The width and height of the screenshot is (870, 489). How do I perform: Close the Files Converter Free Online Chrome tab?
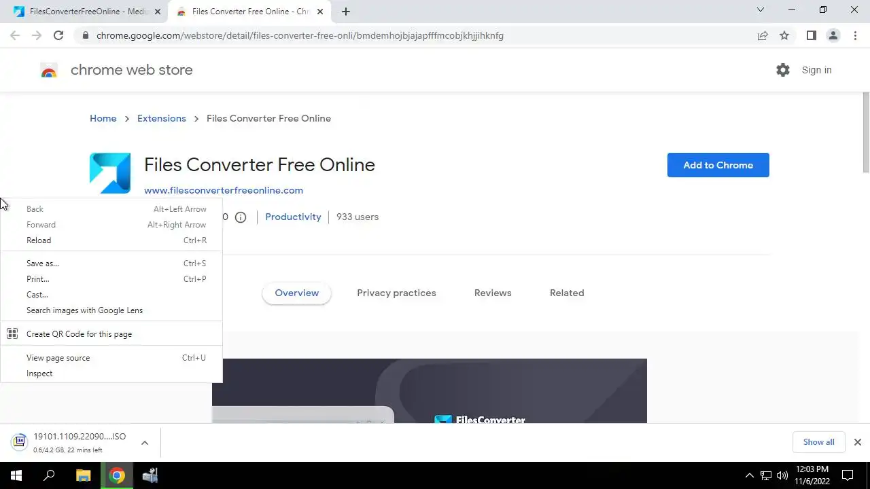click(x=320, y=12)
